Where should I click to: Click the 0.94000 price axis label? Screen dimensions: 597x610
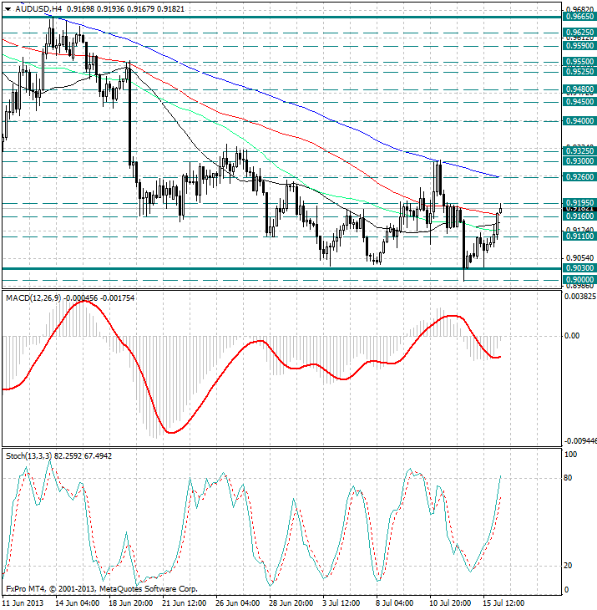coord(579,121)
